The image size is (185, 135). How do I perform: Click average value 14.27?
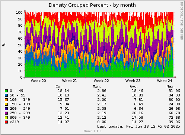[137, 122]
